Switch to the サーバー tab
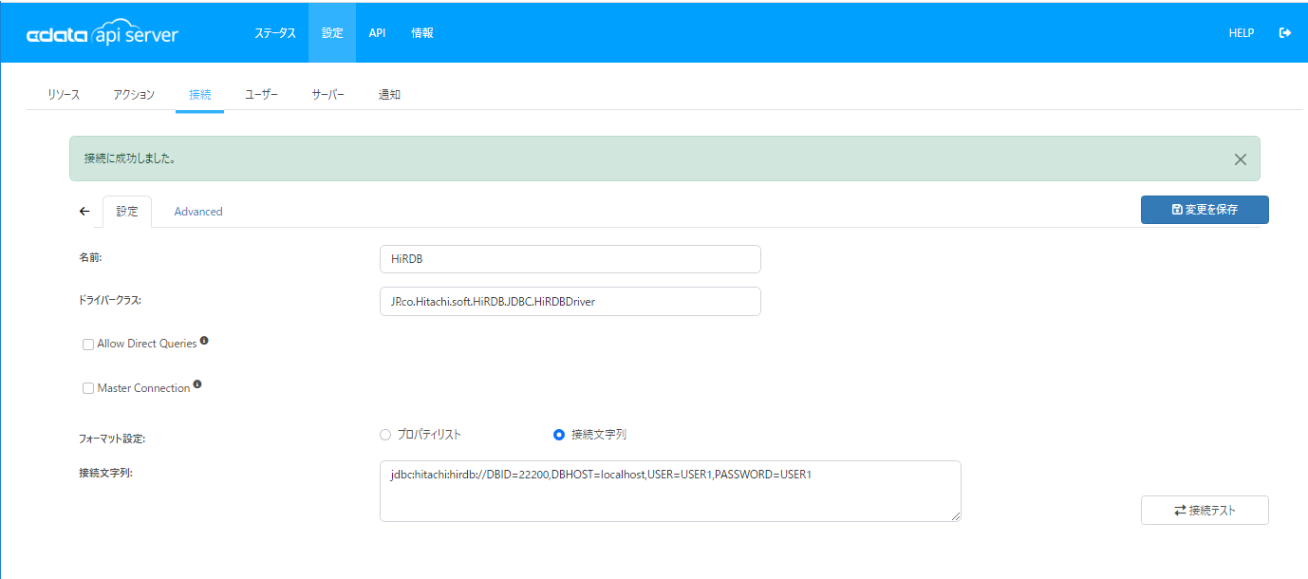 click(x=328, y=95)
